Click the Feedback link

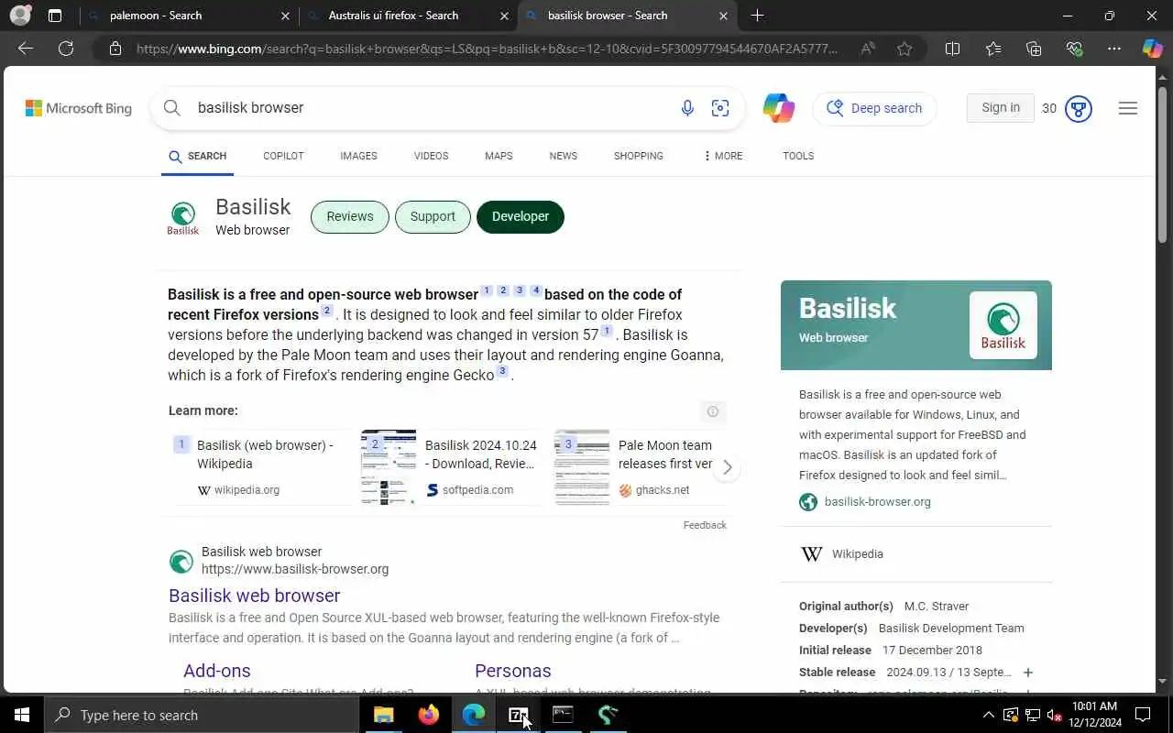705,525
